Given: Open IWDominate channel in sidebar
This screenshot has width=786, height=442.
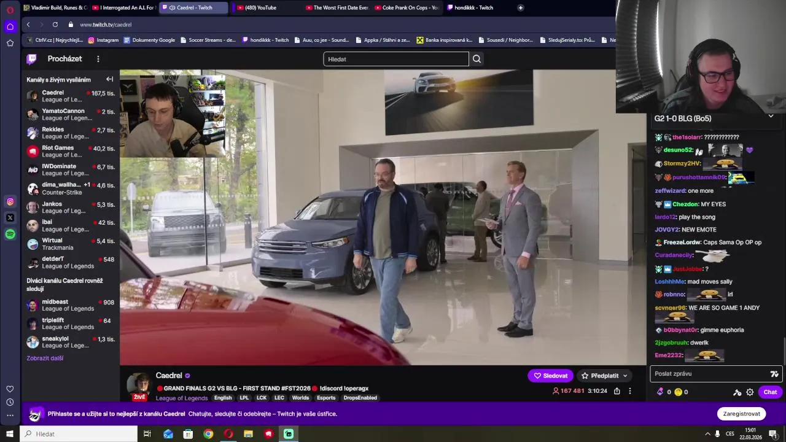Looking at the screenshot, I should 71,169.
